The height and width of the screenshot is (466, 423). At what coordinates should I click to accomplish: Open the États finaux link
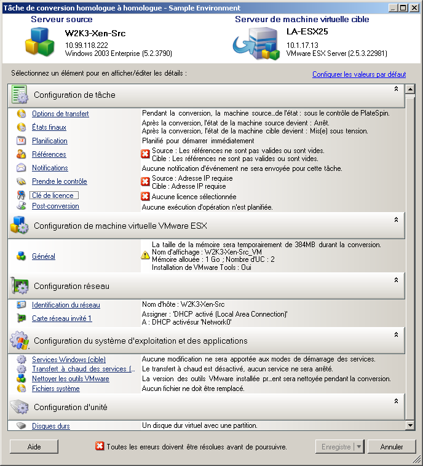(x=49, y=127)
